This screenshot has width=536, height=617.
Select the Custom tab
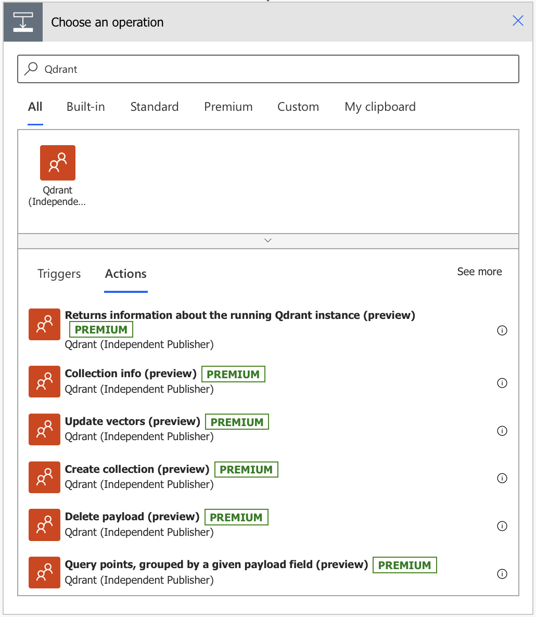tap(298, 107)
